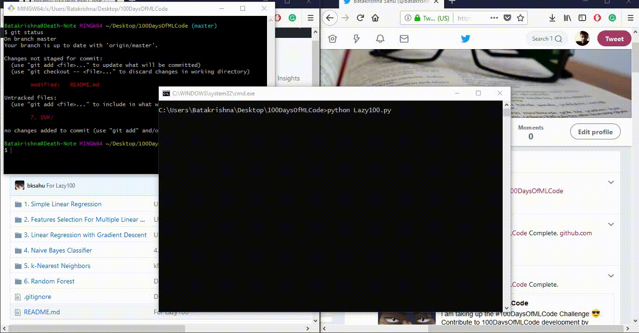Click untracked 7. SVM/ entry in Git Bash

42,117
